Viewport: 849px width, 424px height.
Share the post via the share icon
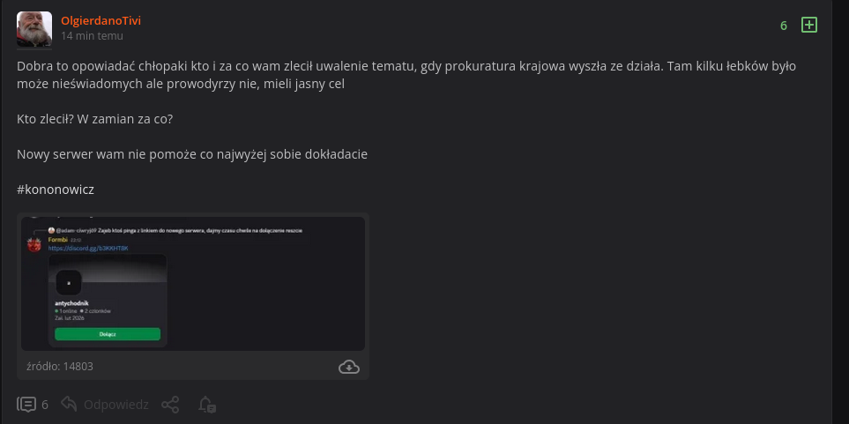(170, 405)
